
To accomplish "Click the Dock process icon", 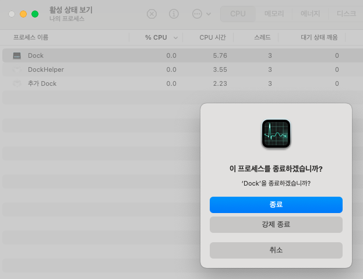I will click(x=17, y=55).
